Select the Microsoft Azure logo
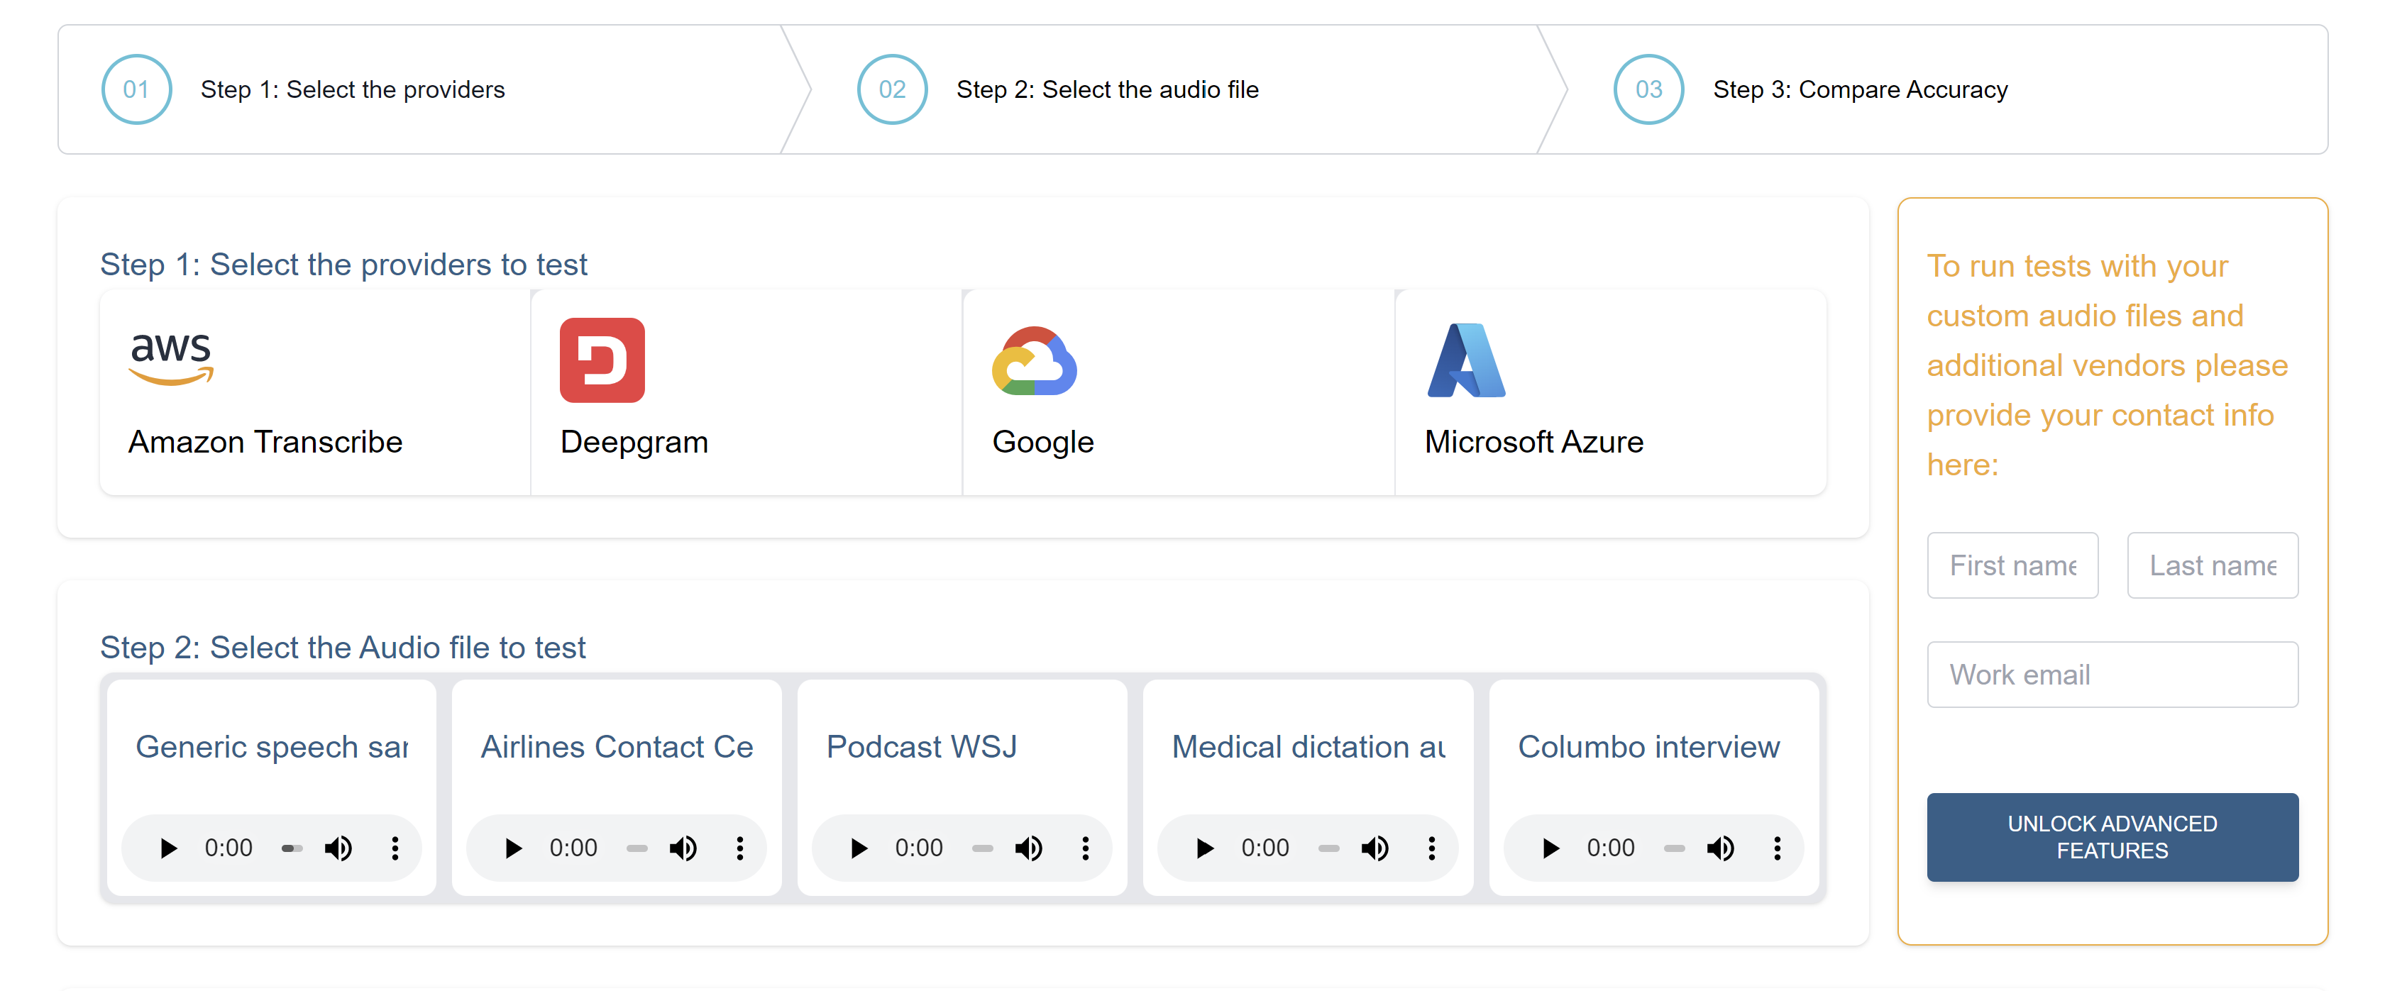2402x991 pixels. point(1466,361)
